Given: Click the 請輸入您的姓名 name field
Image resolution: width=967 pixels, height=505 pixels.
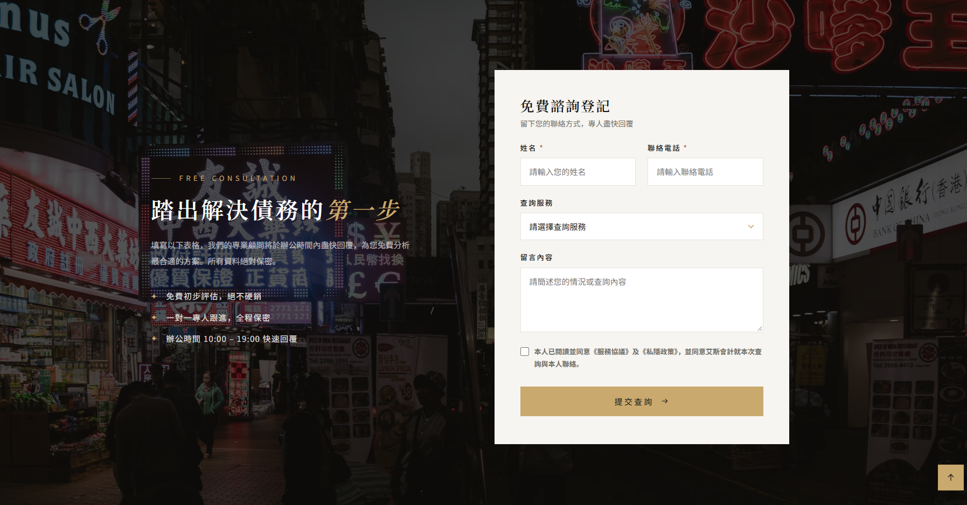Looking at the screenshot, I should pyautogui.click(x=578, y=172).
